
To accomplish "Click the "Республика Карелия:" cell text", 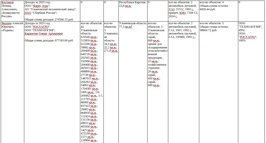I will (132, 2).
